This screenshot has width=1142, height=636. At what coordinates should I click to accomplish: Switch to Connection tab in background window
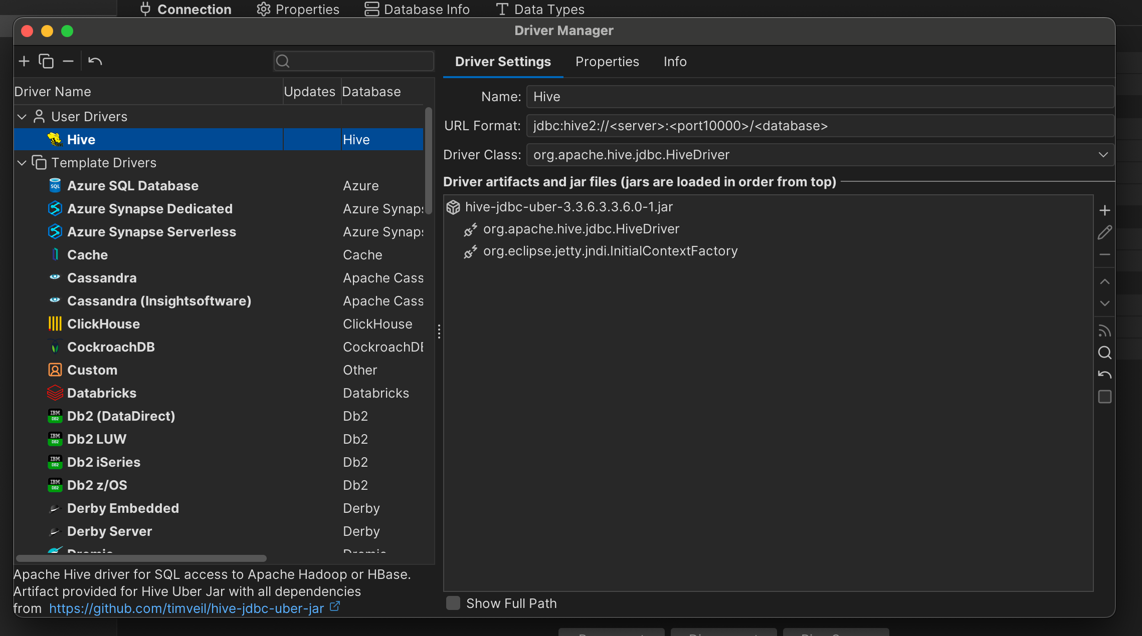pos(185,9)
